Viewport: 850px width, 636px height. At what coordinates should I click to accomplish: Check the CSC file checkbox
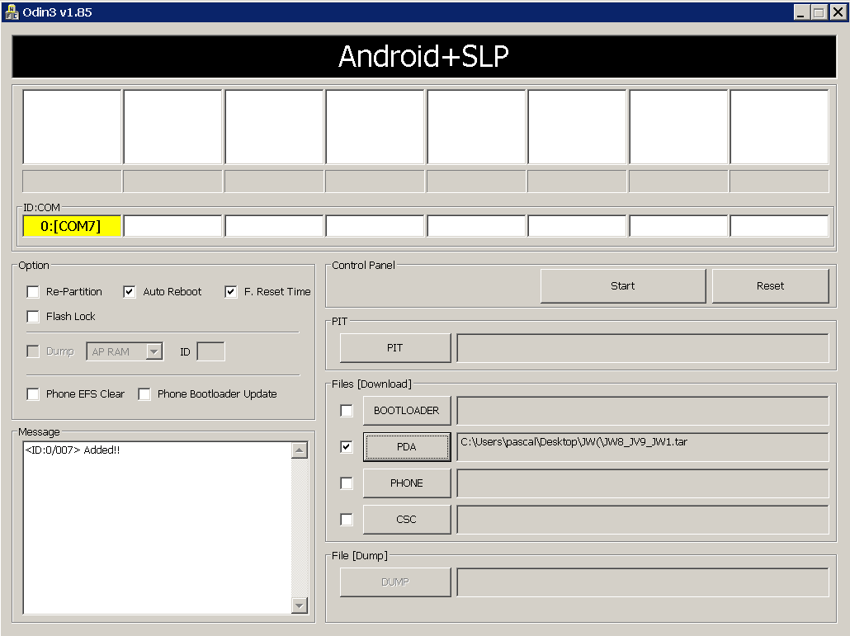(x=346, y=519)
